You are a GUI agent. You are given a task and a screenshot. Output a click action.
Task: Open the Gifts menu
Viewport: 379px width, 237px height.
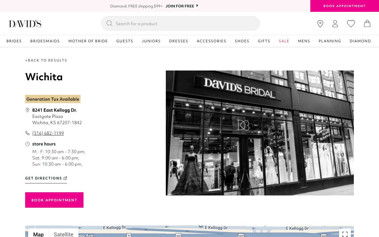[264, 41]
